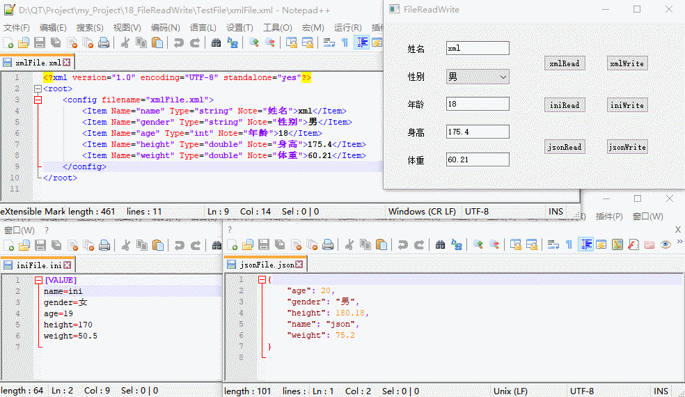Open Replace icon in xmlFile.xml window toolbar

point(233,42)
